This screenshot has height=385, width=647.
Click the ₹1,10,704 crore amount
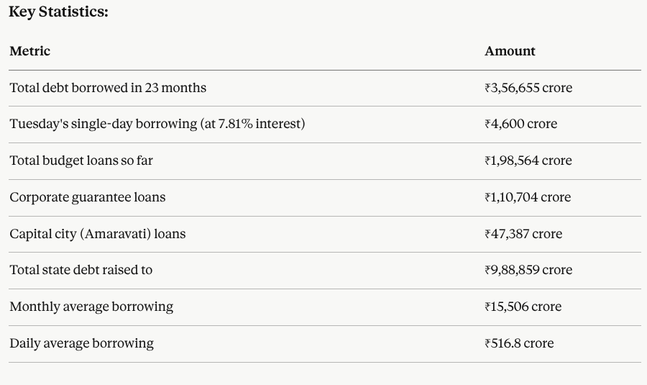point(527,197)
